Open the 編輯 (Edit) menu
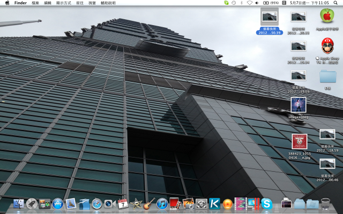343x214 pixels. 48,3
